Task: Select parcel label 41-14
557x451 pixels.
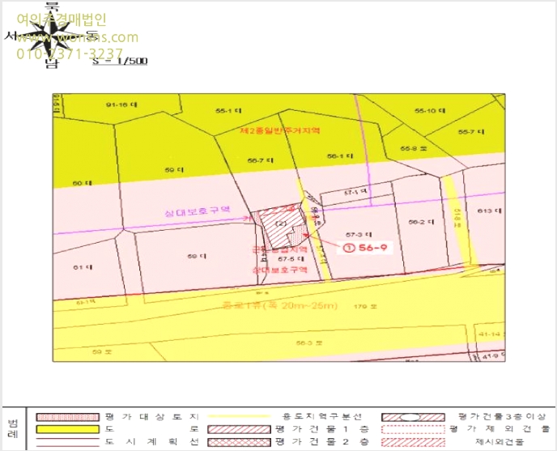Action: point(491,334)
